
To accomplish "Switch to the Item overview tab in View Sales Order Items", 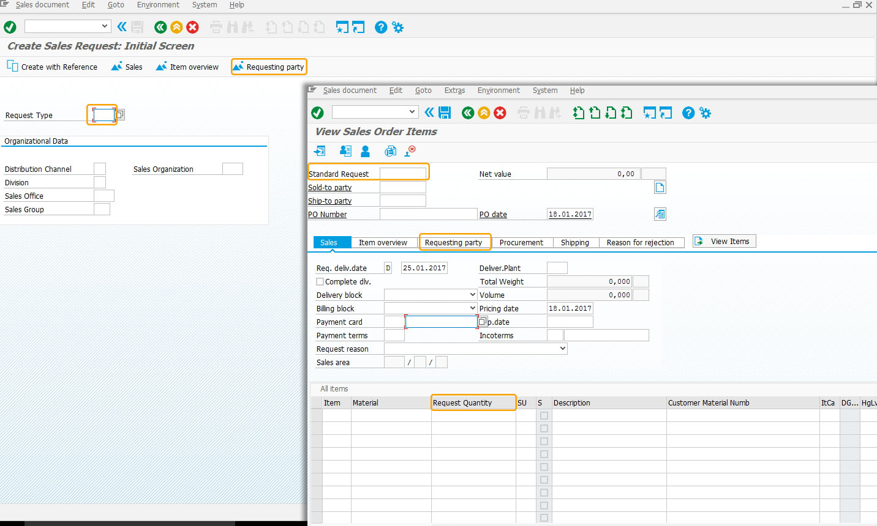I will pos(383,242).
